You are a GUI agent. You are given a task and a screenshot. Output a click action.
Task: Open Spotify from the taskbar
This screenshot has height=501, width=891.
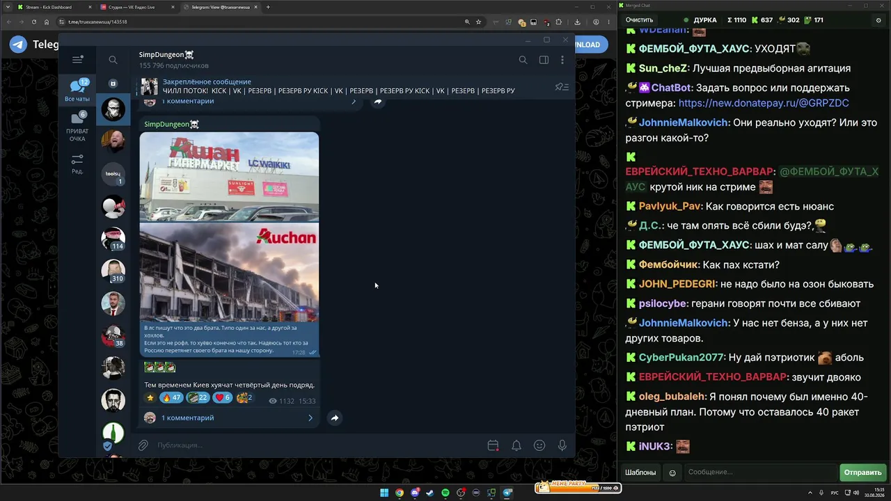pyautogui.click(x=445, y=493)
